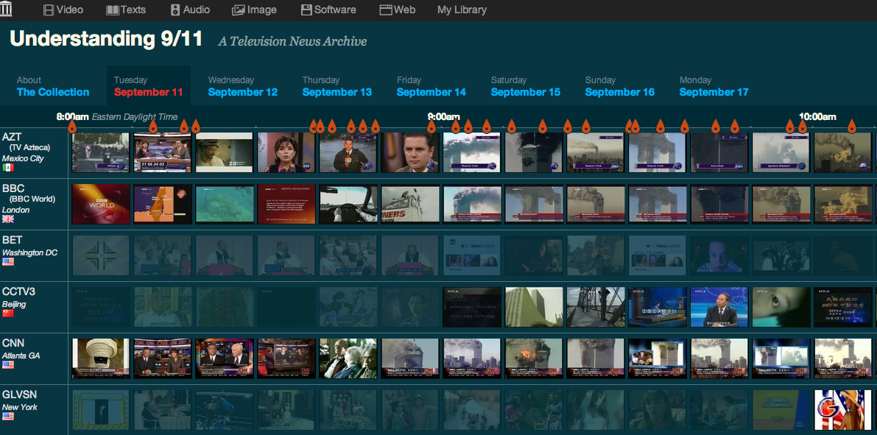Open first GLVSN thumbnail at 8:00am
877x435 pixels.
pos(101,410)
